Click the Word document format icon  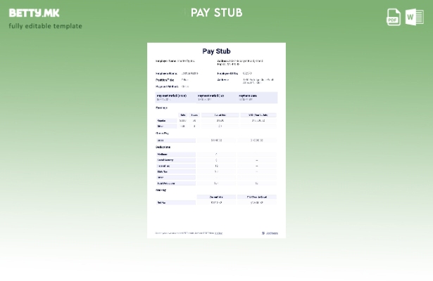click(x=414, y=18)
